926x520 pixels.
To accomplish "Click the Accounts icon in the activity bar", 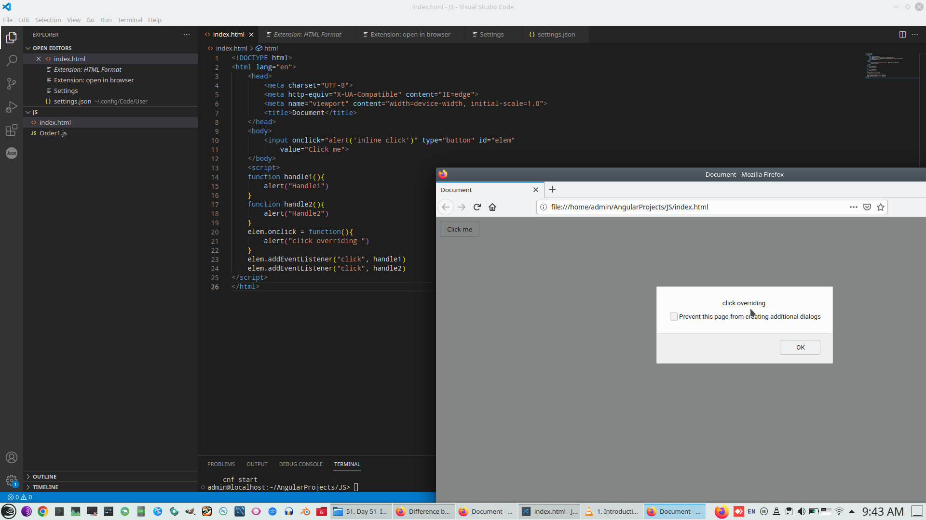I will (x=12, y=457).
